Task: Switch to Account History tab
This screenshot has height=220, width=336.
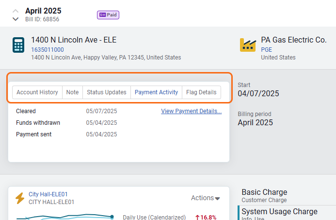Action: coord(37,92)
